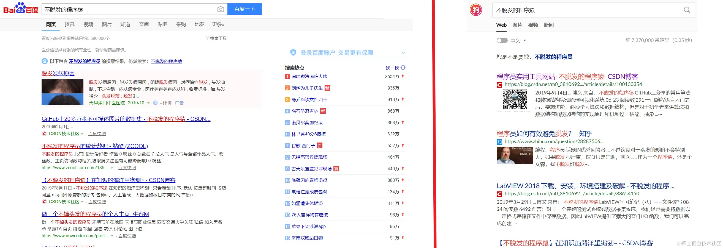Viewport: 723px width, 248px height.
Task: Select the 网页 tab
Action: (x=51, y=24)
